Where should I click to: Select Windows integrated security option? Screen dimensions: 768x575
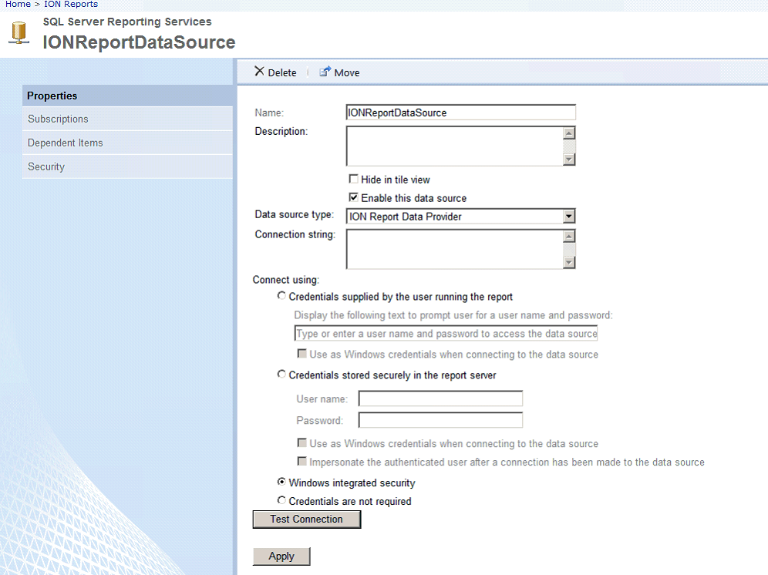[x=281, y=482]
